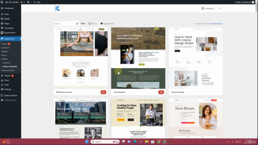Click the sync refresh icon

click(220, 8)
